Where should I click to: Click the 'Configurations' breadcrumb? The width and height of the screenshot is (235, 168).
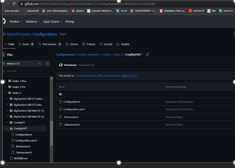coord(65,54)
